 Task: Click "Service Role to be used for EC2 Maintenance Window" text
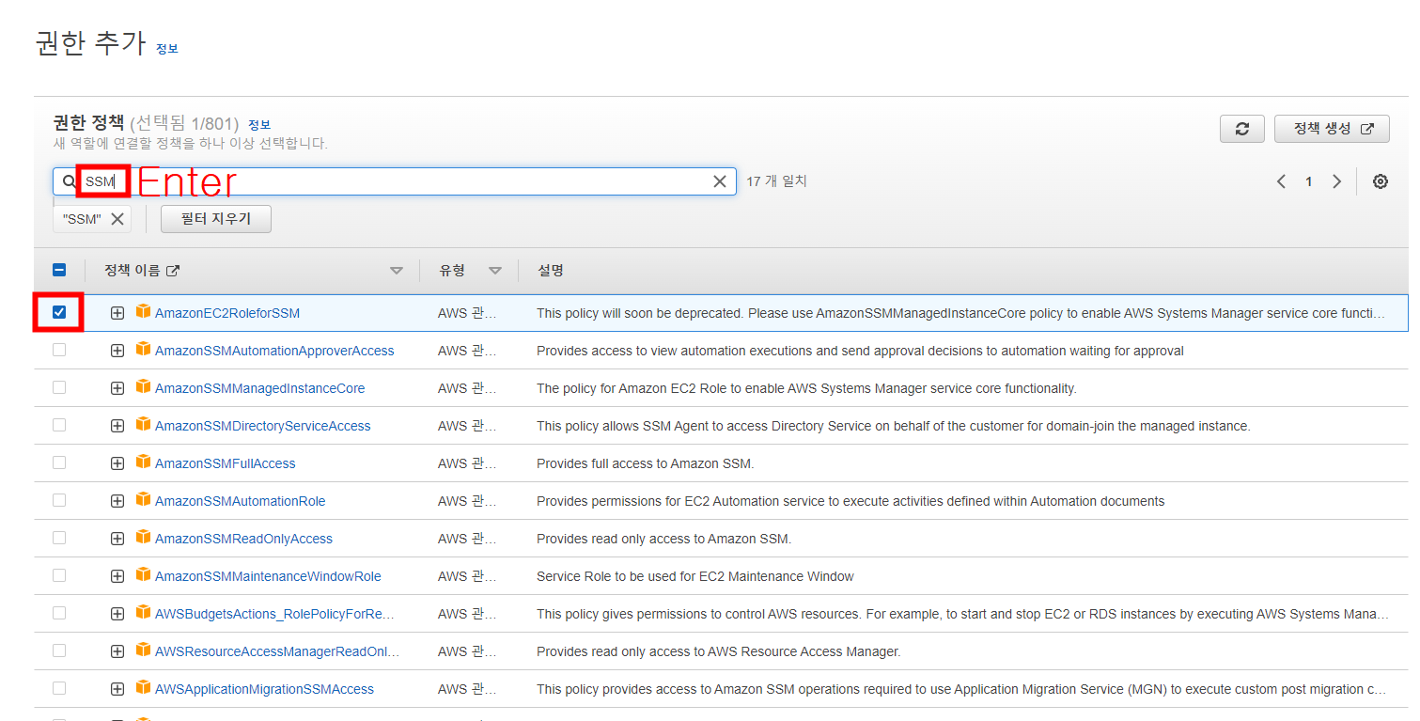point(695,576)
